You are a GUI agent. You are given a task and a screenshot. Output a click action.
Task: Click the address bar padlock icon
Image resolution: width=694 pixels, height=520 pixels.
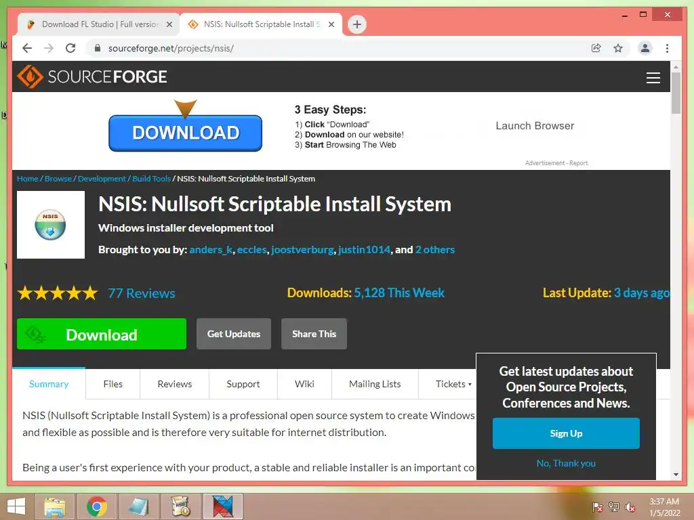(x=98, y=48)
